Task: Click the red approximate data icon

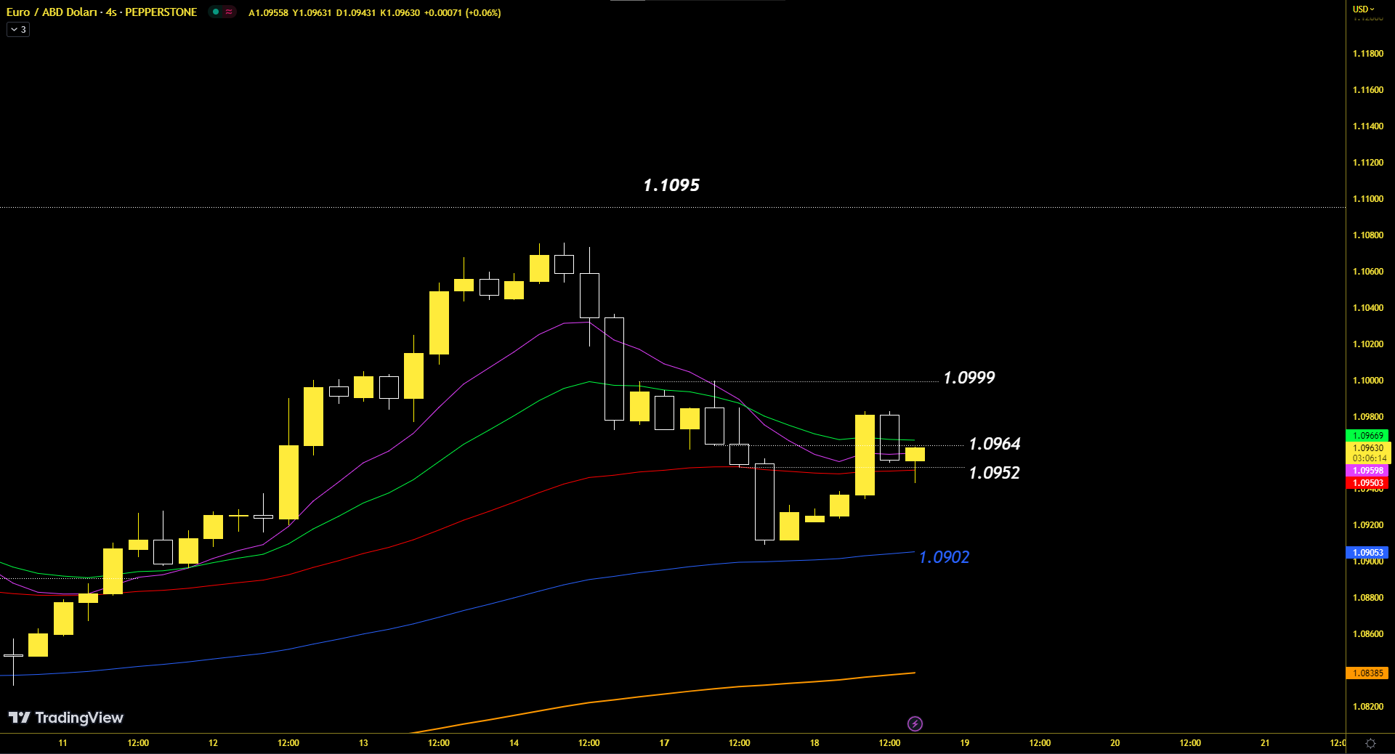Action: (x=229, y=12)
